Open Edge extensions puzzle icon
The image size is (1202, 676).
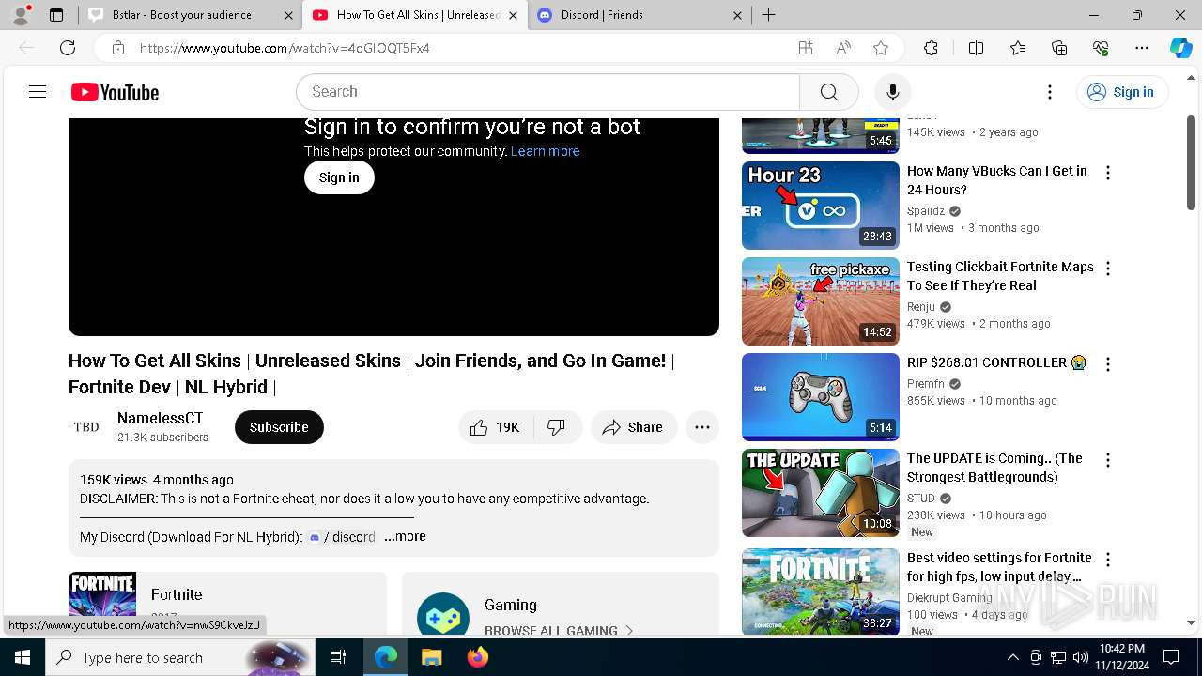coord(931,48)
